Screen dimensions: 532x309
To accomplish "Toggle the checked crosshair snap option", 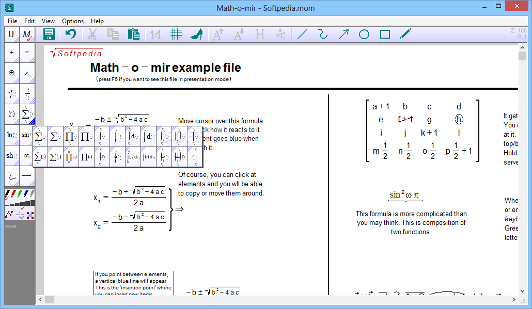I will click(20, 214).
